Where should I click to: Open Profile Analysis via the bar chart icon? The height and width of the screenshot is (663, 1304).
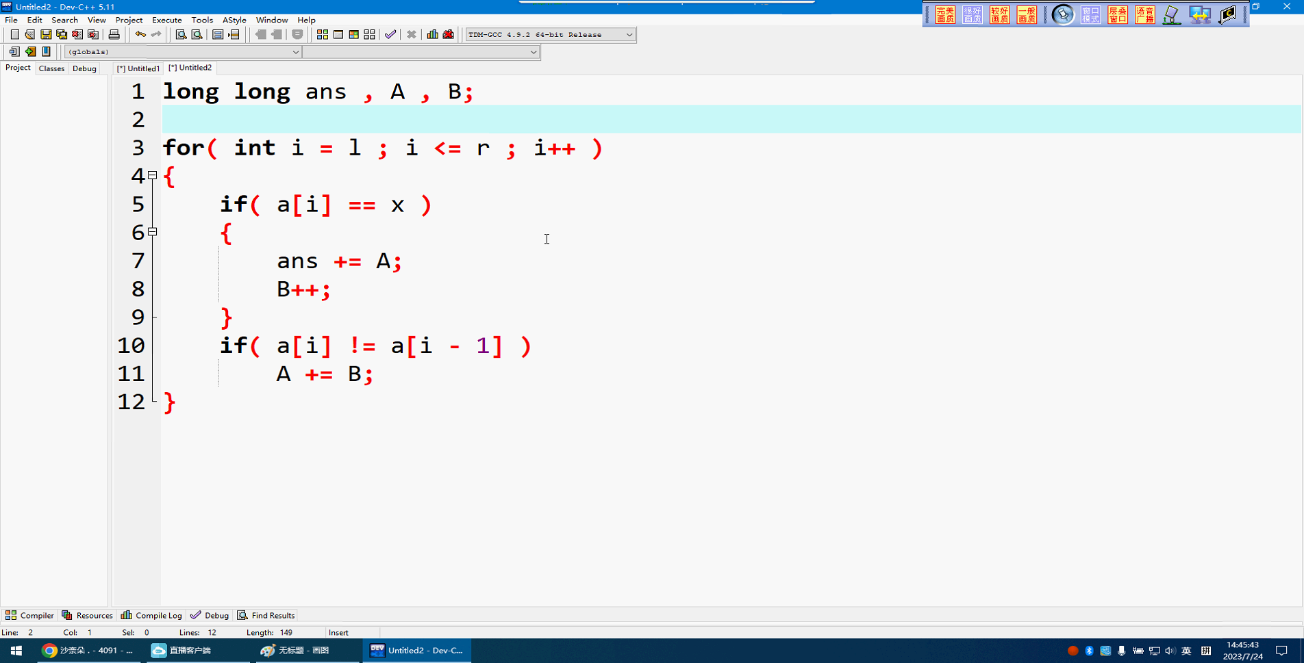(433, 34)
